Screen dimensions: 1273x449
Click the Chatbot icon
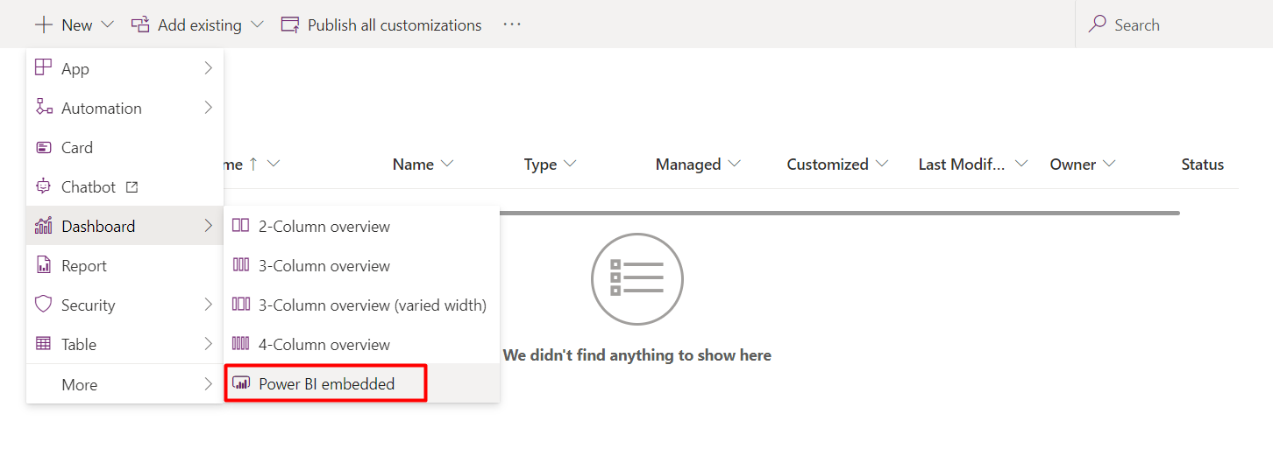click(x=43, y=186)
